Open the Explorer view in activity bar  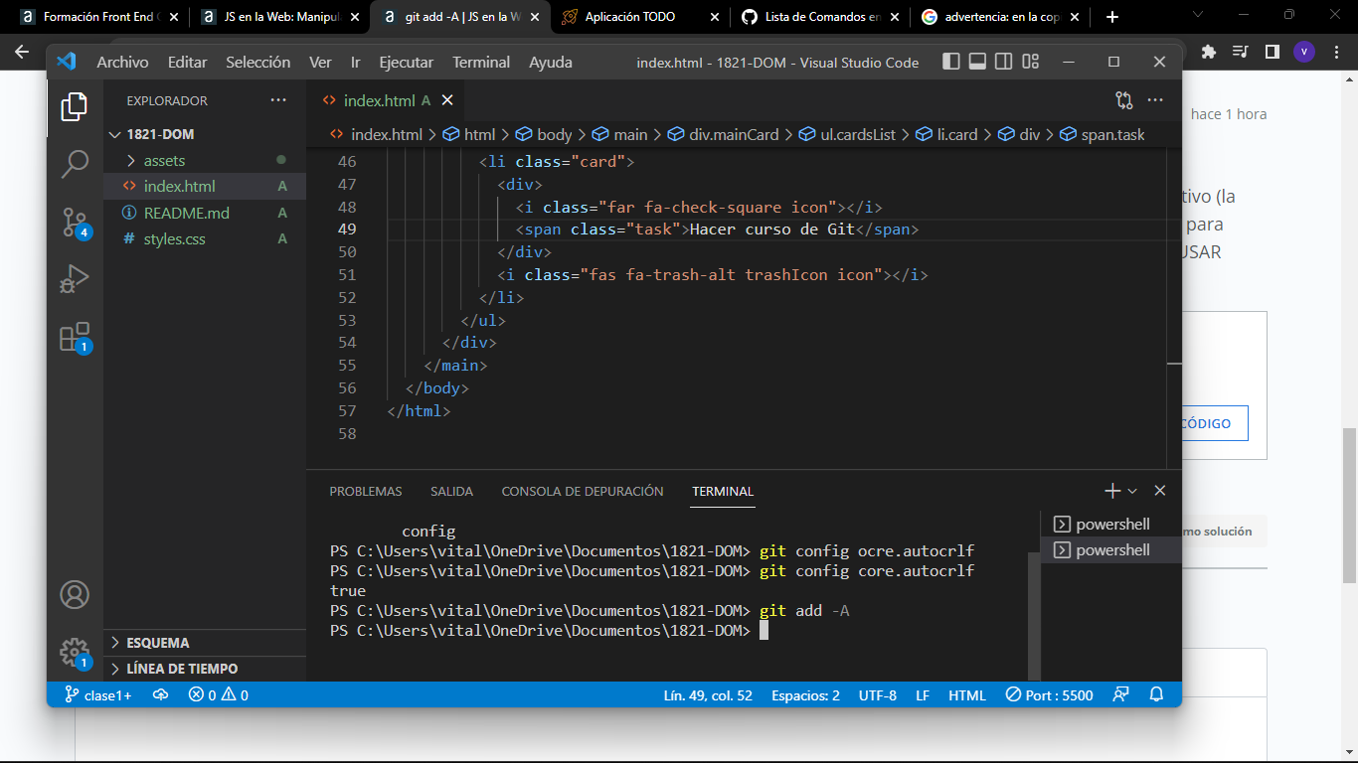[x=75, y=106]
